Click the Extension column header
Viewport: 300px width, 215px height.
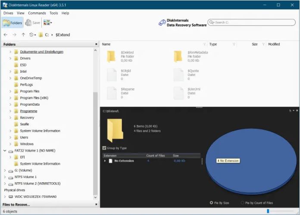point(110,156)
